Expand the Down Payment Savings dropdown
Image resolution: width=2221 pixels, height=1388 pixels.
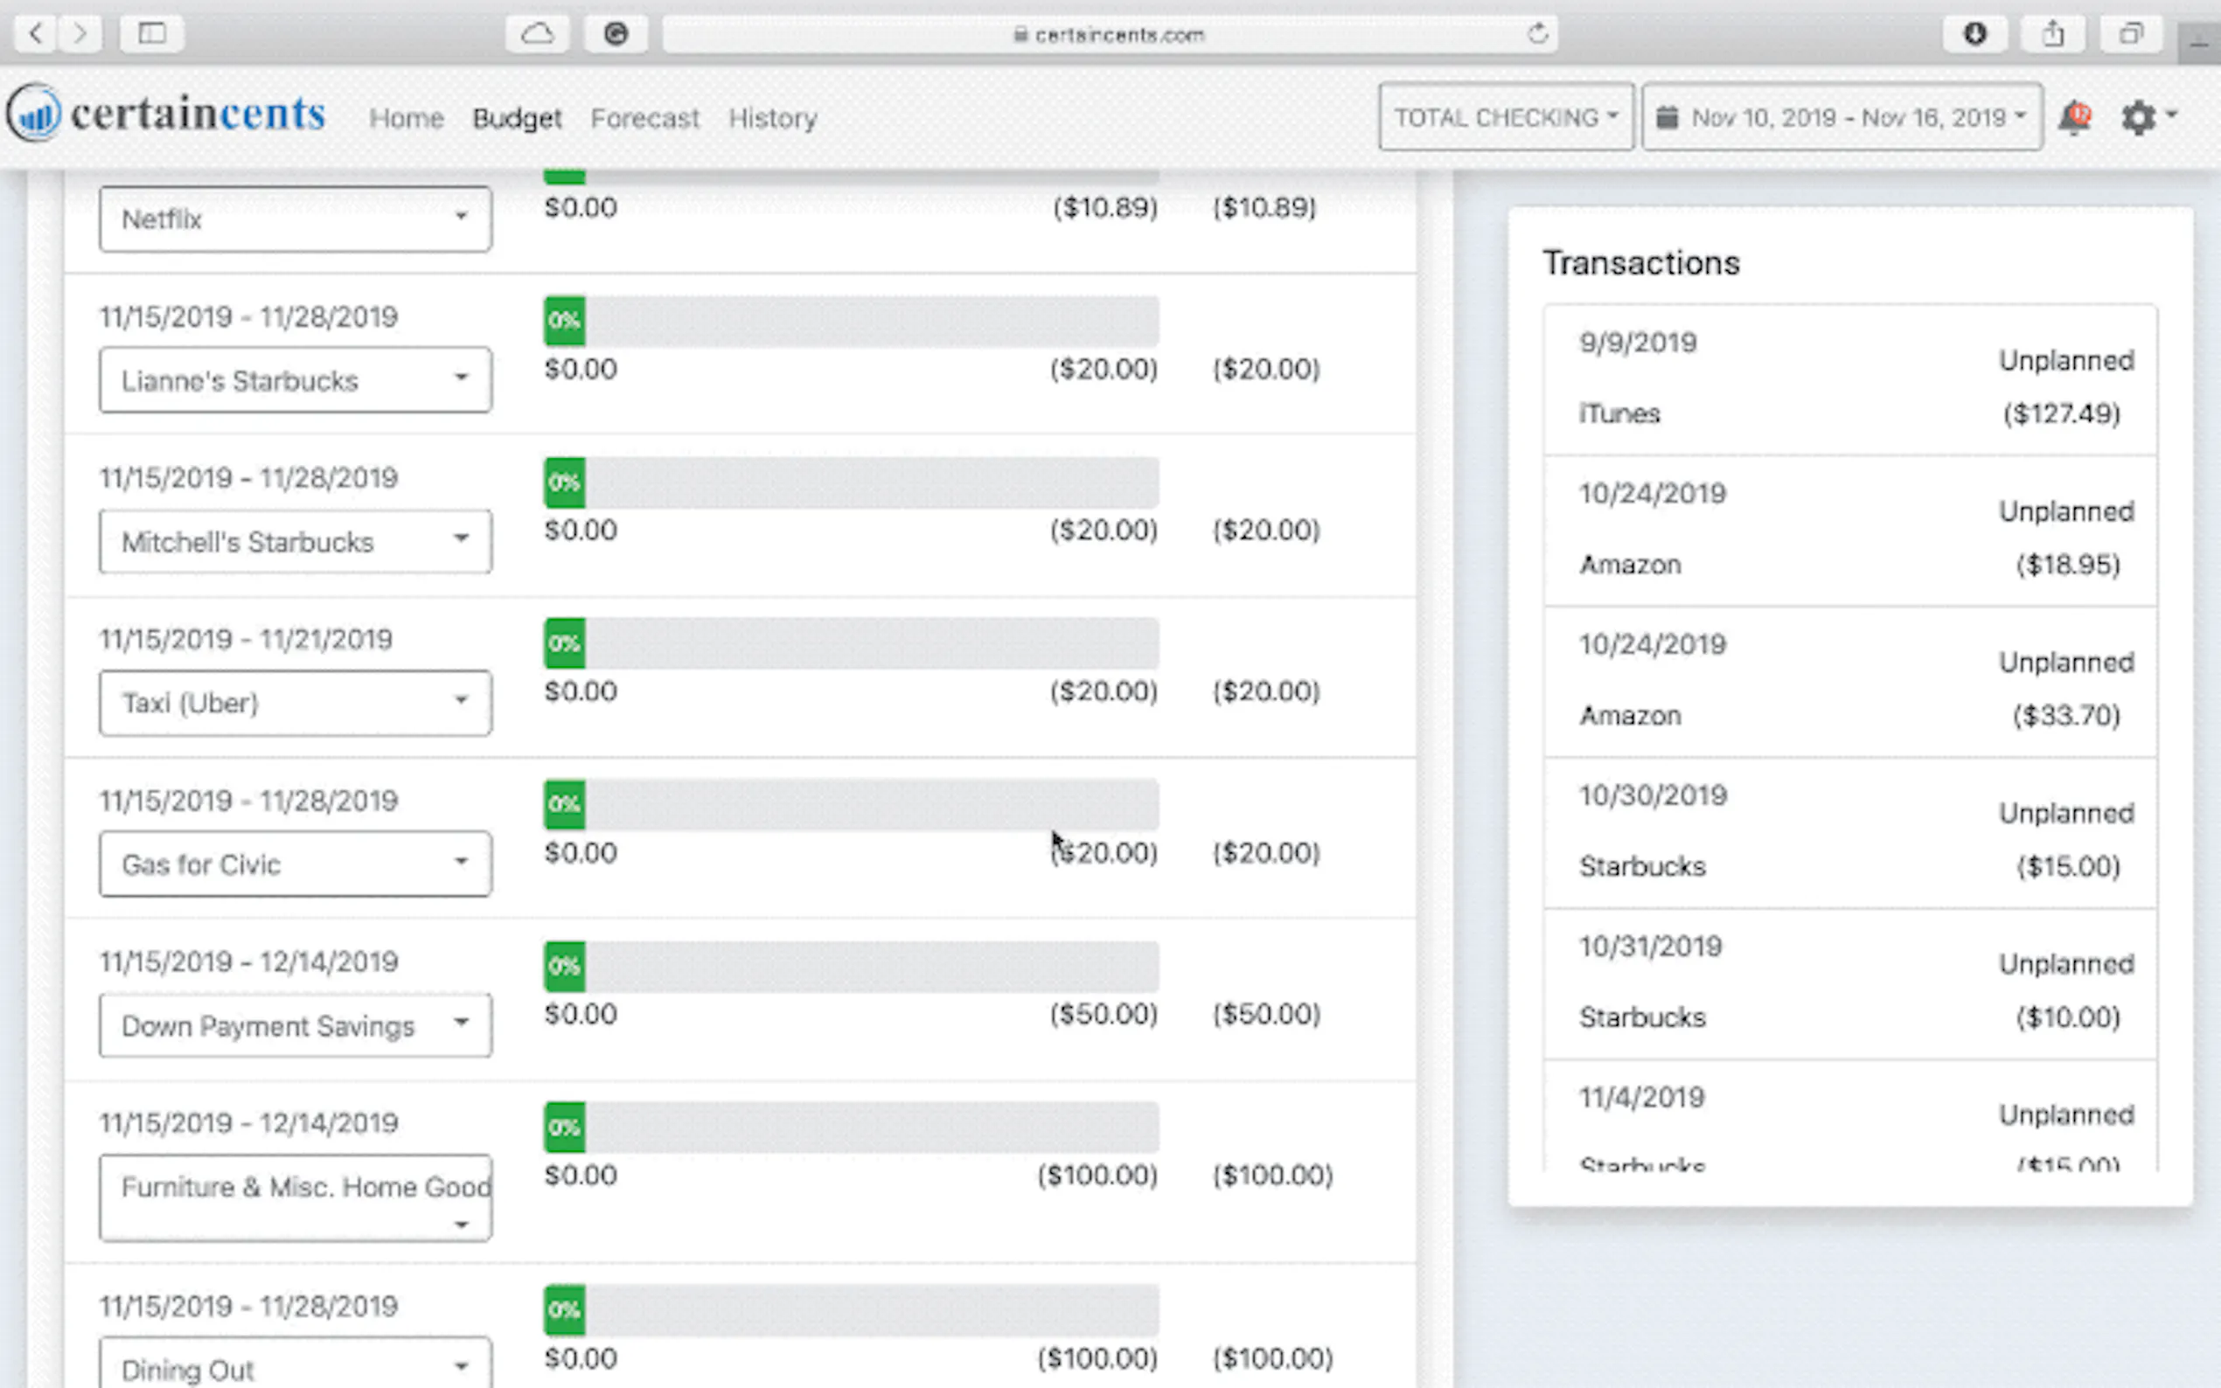295,1025
